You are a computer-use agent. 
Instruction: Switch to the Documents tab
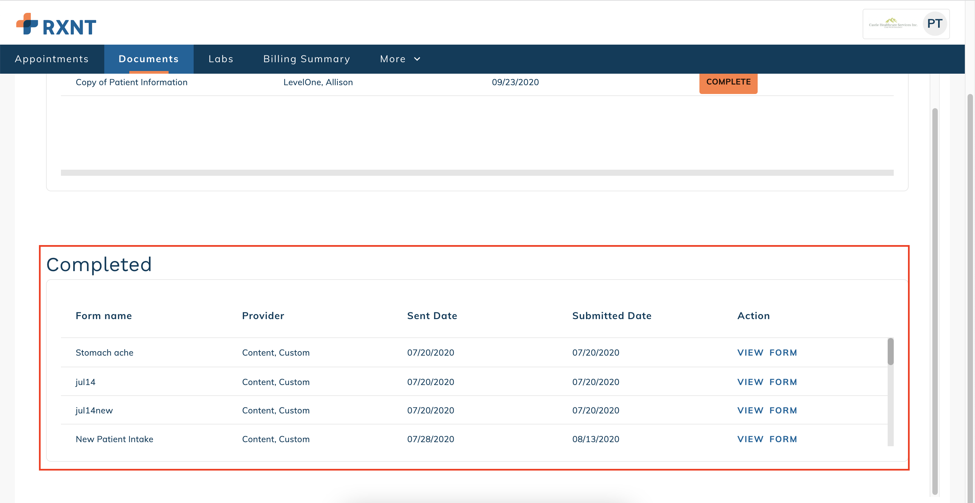149,59
